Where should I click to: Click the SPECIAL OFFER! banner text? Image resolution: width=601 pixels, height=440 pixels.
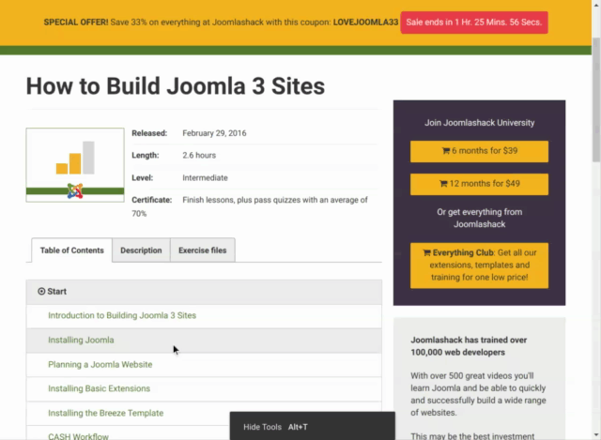pos(76,23)
